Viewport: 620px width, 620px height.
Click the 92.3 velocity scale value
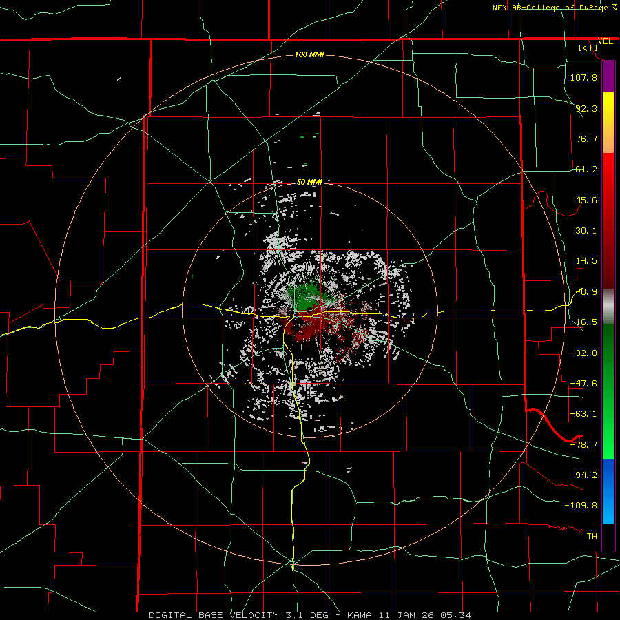pos(586,108)
